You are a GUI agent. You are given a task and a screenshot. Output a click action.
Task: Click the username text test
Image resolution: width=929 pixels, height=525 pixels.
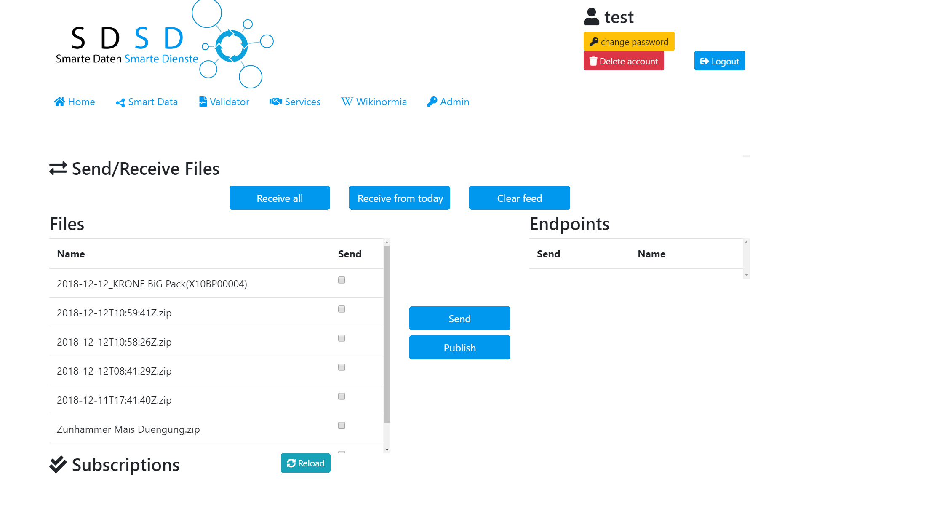tap(619, 17)
